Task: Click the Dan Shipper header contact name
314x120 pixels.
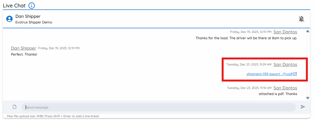Action: [28, 16]
